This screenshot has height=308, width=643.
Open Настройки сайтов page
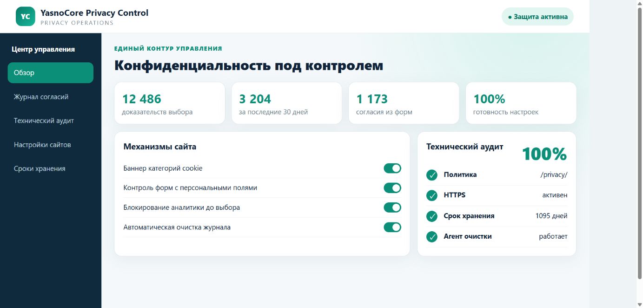pos(51,145)
